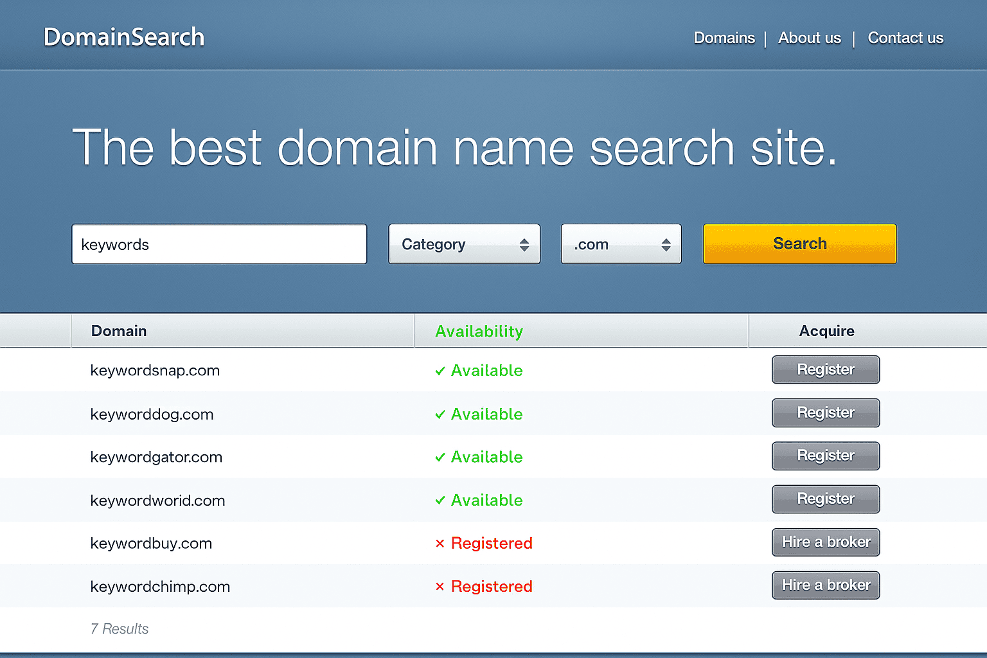Register the keywordsnap.com domain

tap(826, 369)
